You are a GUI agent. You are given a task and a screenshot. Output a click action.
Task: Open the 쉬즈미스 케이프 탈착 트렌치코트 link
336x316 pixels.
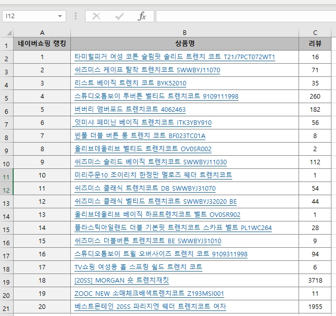147,70
